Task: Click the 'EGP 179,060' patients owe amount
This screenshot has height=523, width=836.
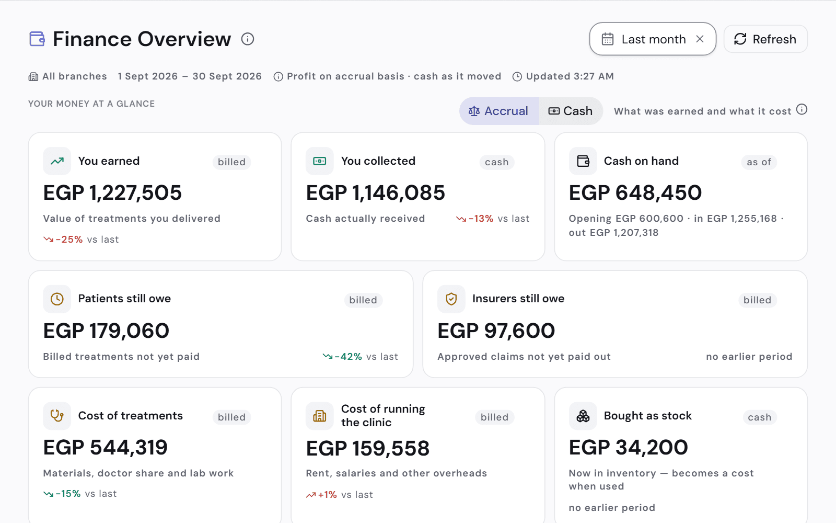Action: pos(106,331)
